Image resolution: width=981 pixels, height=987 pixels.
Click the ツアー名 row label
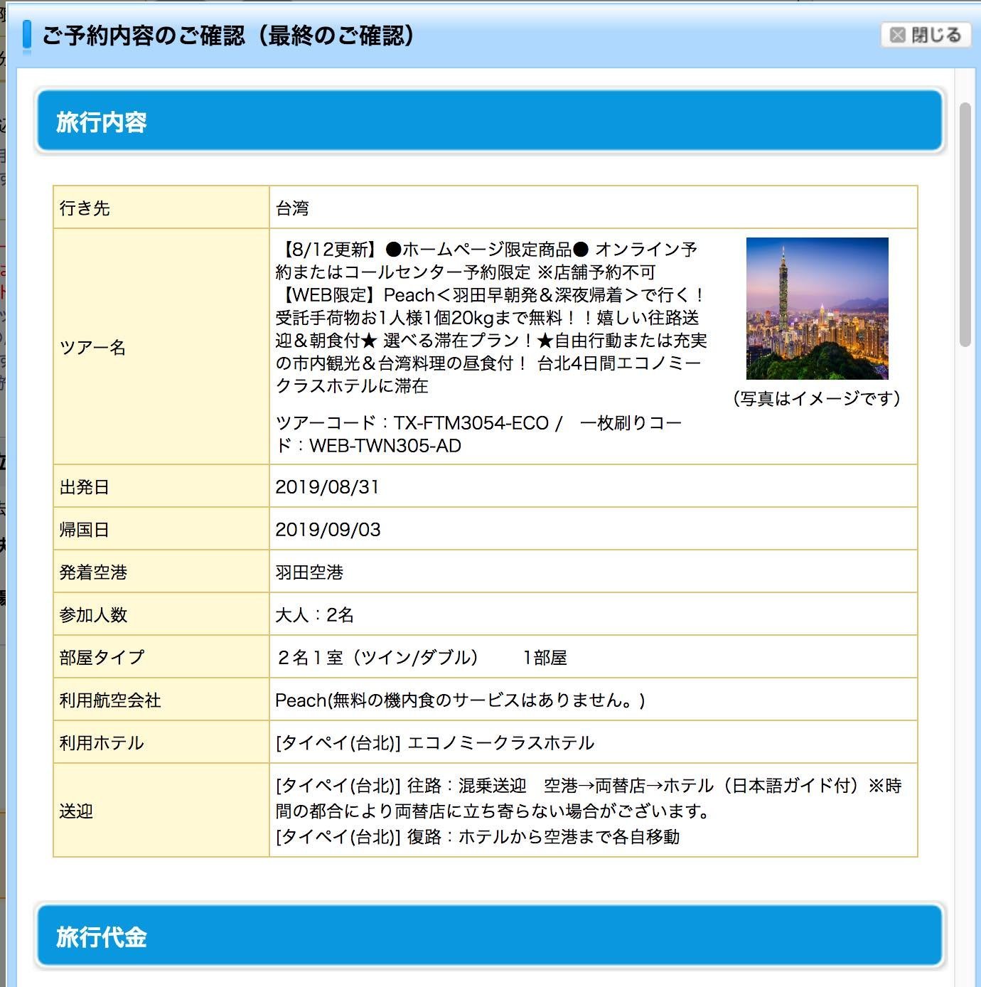[92, 347]
